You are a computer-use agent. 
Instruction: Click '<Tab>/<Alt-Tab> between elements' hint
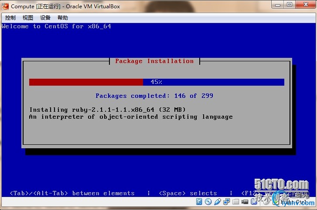(72, 193)
